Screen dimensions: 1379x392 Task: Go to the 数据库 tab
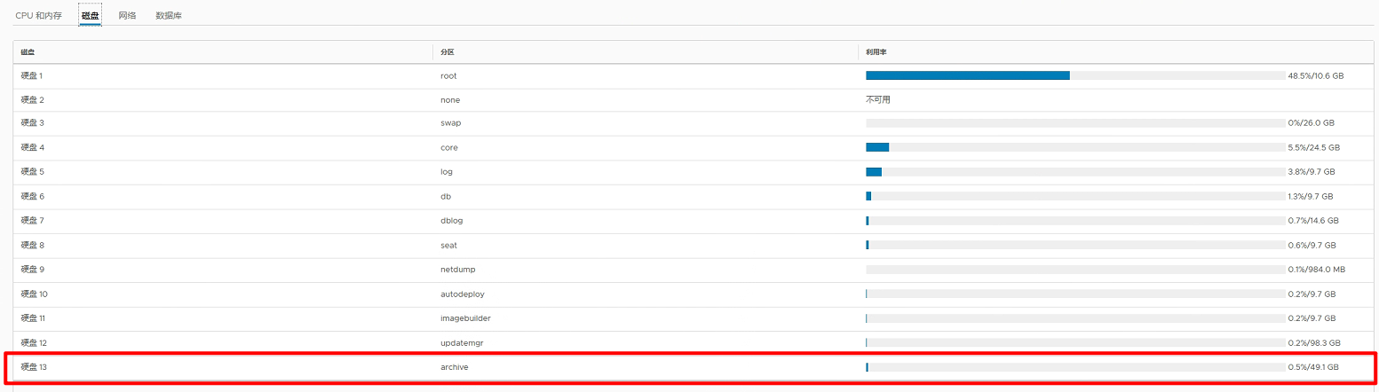coord(168,16)
